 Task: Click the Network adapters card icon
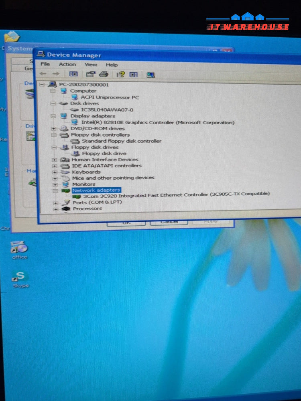tap(66, 190)
